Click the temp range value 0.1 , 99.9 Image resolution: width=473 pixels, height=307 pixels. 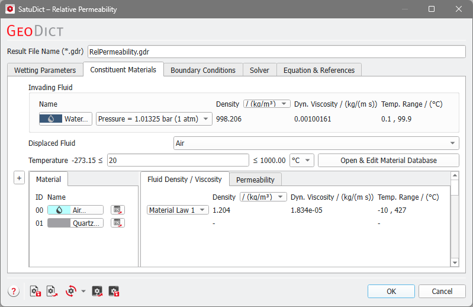(396, 119)
